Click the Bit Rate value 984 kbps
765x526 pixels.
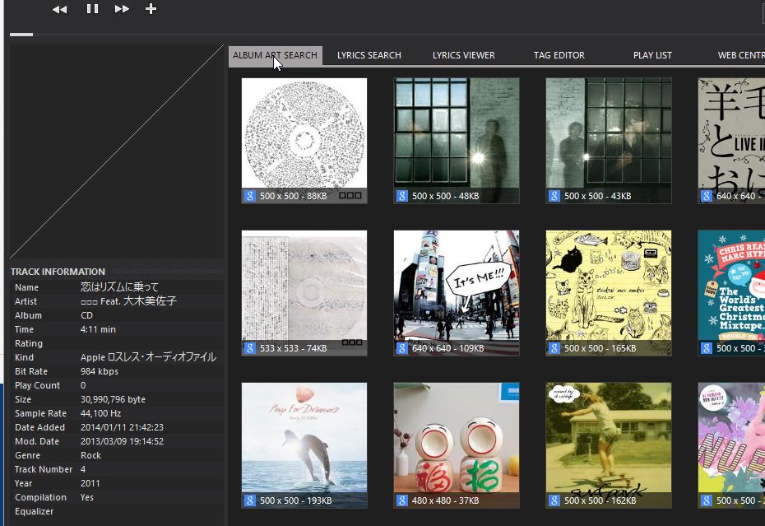[x=99, y=371]
